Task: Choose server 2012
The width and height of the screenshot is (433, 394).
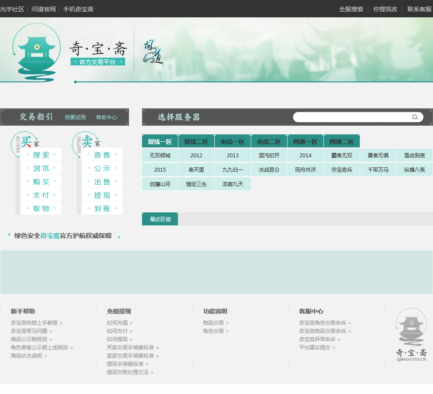Action: tap(196, 155)
